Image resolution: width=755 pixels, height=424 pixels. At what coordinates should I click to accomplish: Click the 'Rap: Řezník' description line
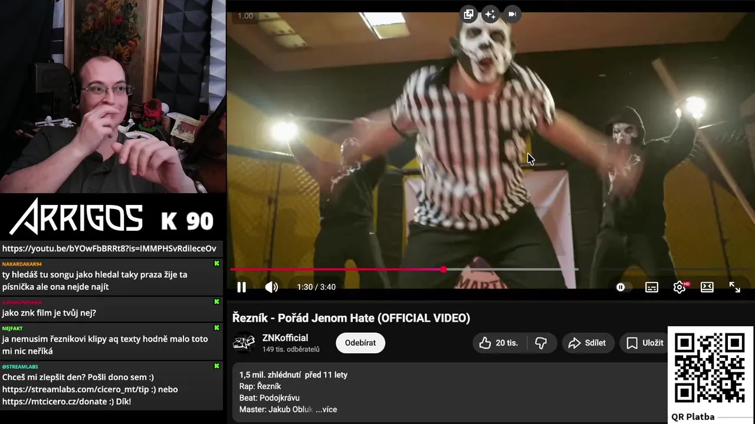(x=260, y=386)
